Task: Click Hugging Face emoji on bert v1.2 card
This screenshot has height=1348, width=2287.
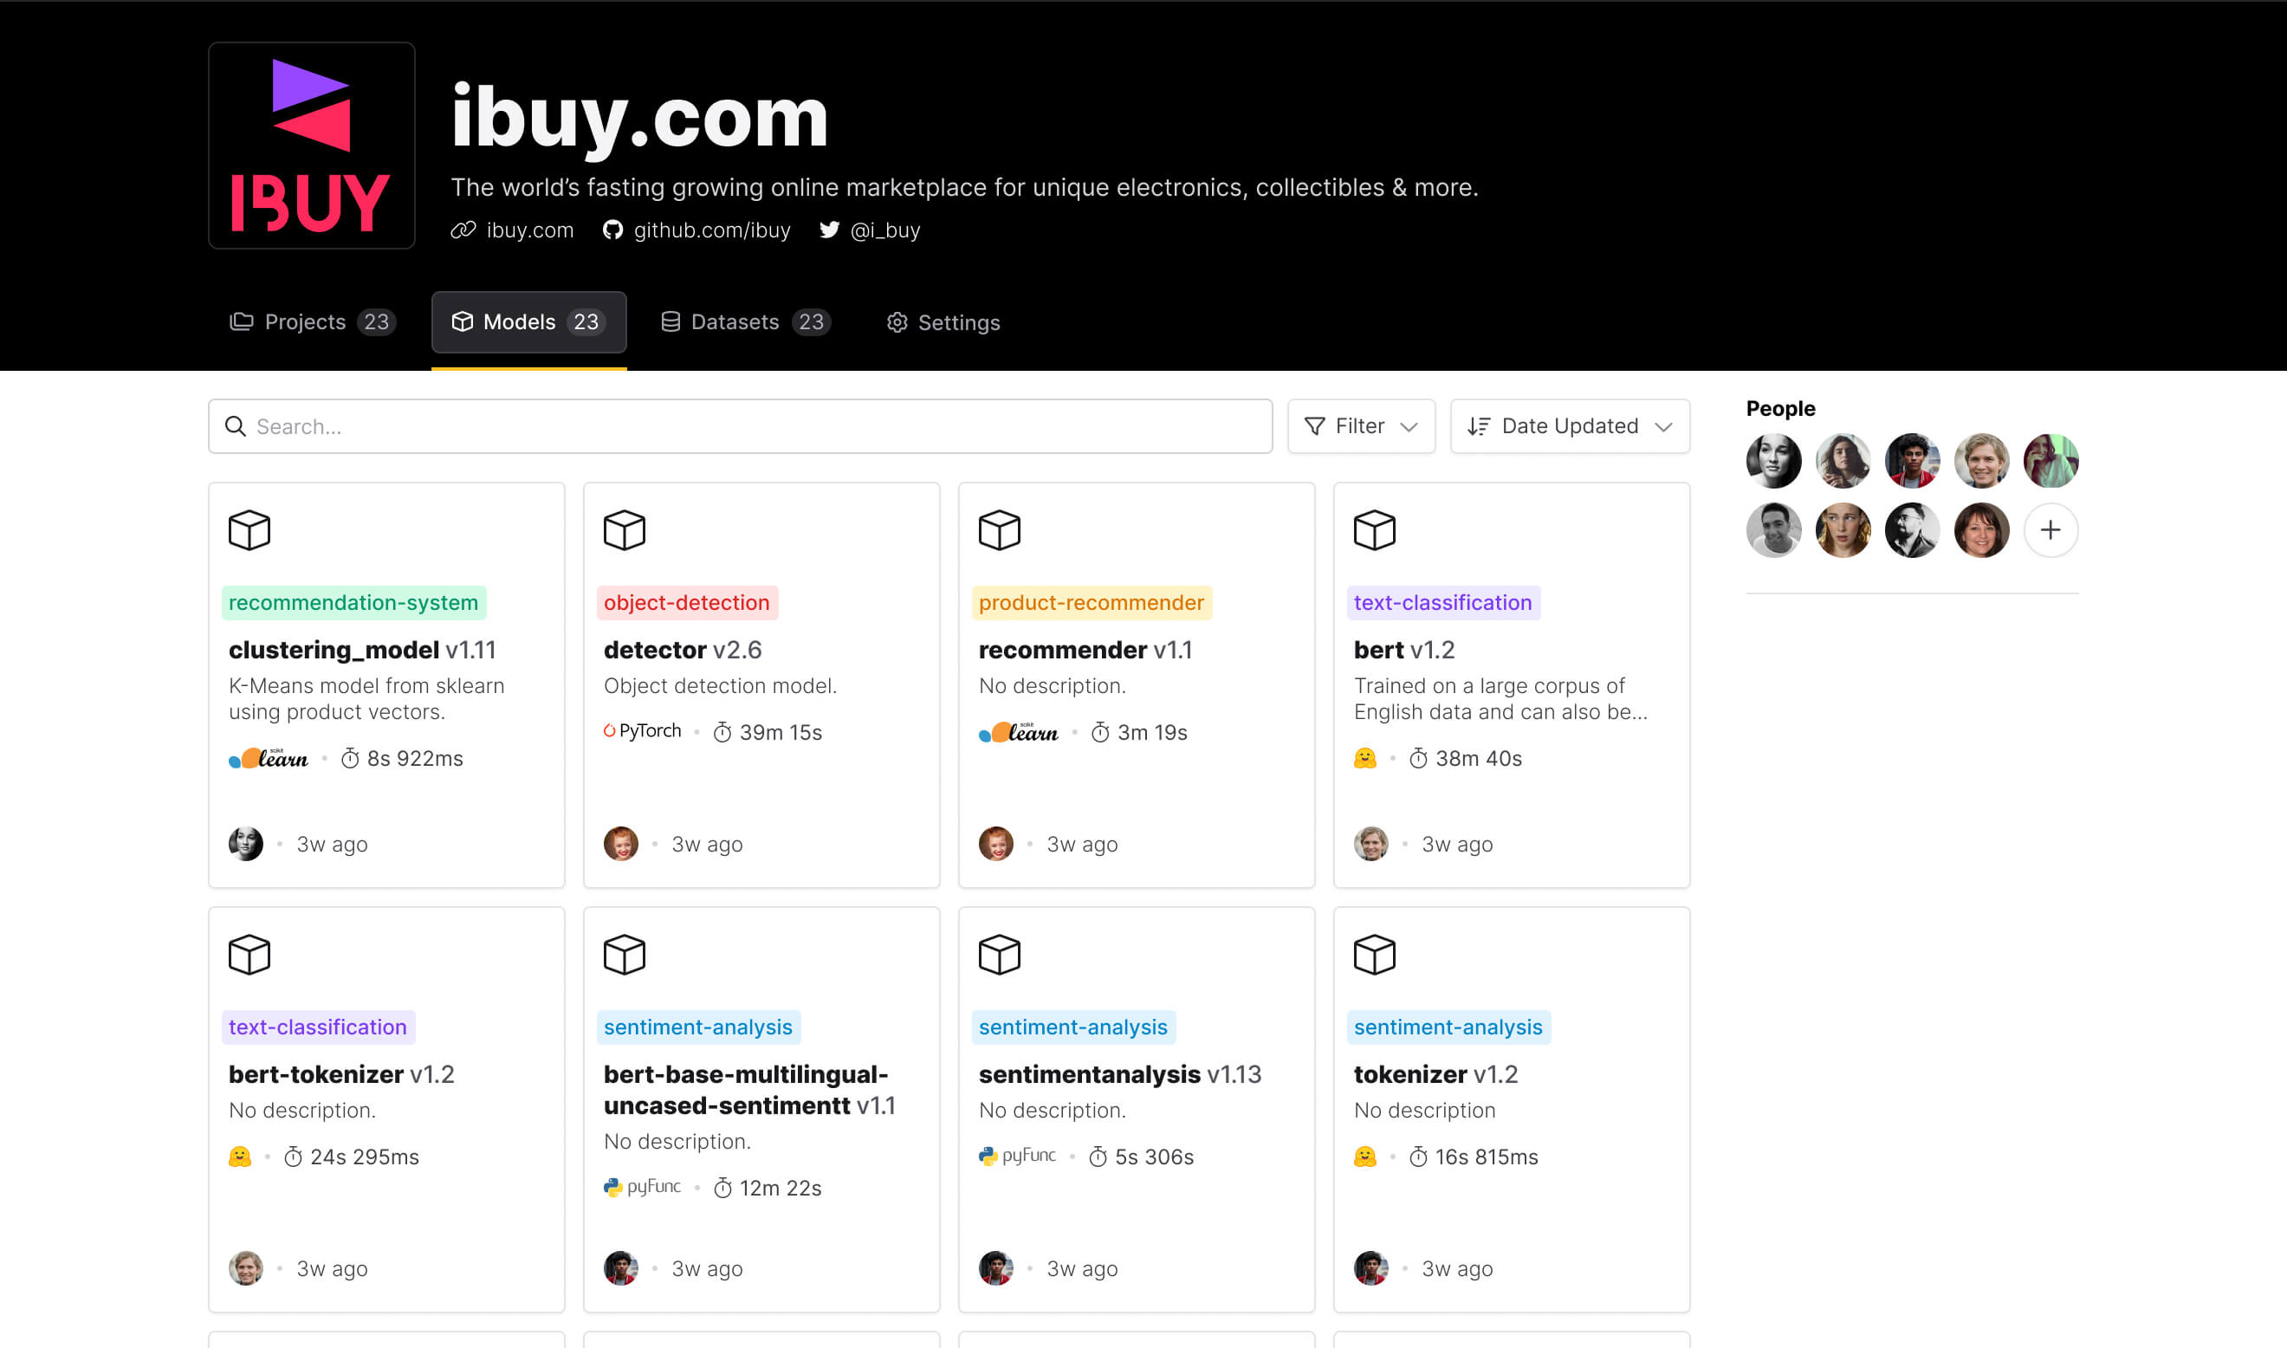Action: tap(1365, 759)
